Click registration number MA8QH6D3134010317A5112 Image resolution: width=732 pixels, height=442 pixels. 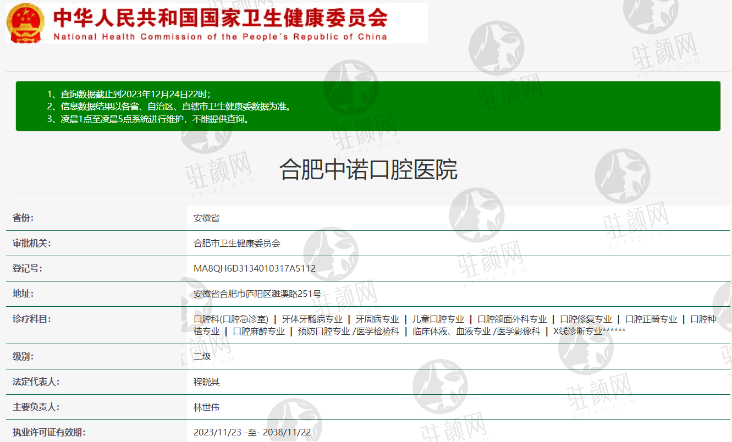click(x=255, y=269)
